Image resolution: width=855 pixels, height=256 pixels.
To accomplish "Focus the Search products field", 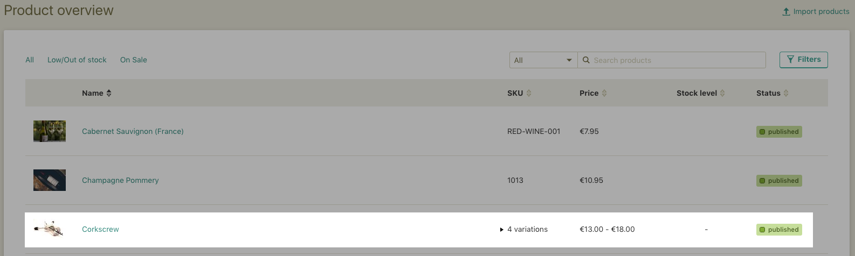I will [x=672, y=60].
